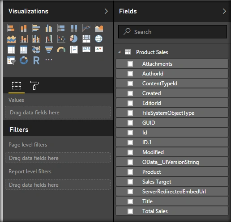Select the Funnel chart visualization
The image size is (231, 222).
pyautogui.click(x=49, y=50)
